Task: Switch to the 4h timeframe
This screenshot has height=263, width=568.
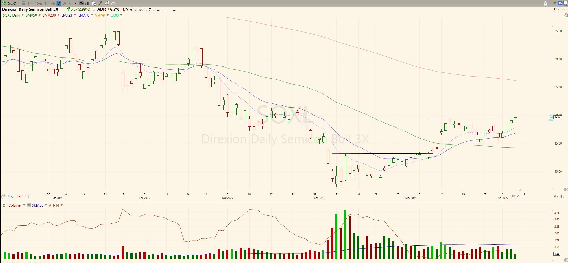Action: pos(53,3)
